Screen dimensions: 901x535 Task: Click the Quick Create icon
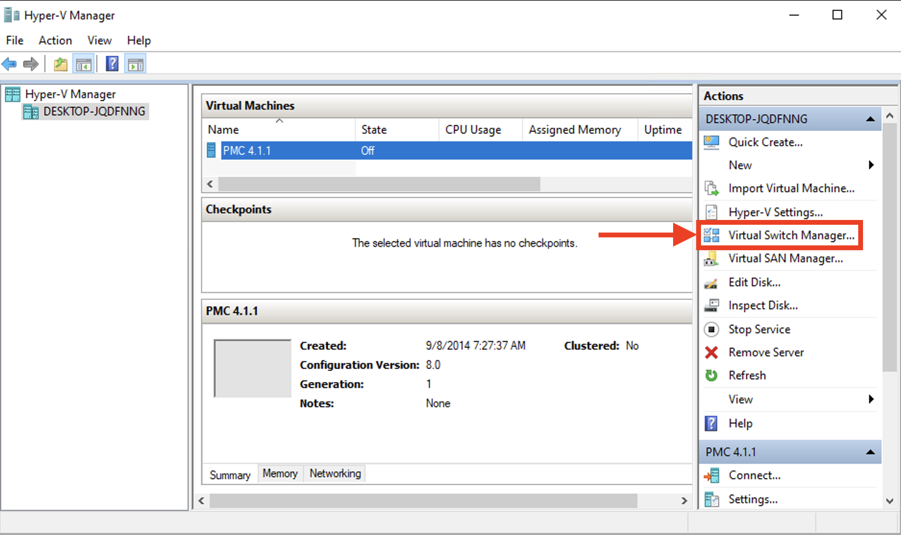[x=712, y=142]
